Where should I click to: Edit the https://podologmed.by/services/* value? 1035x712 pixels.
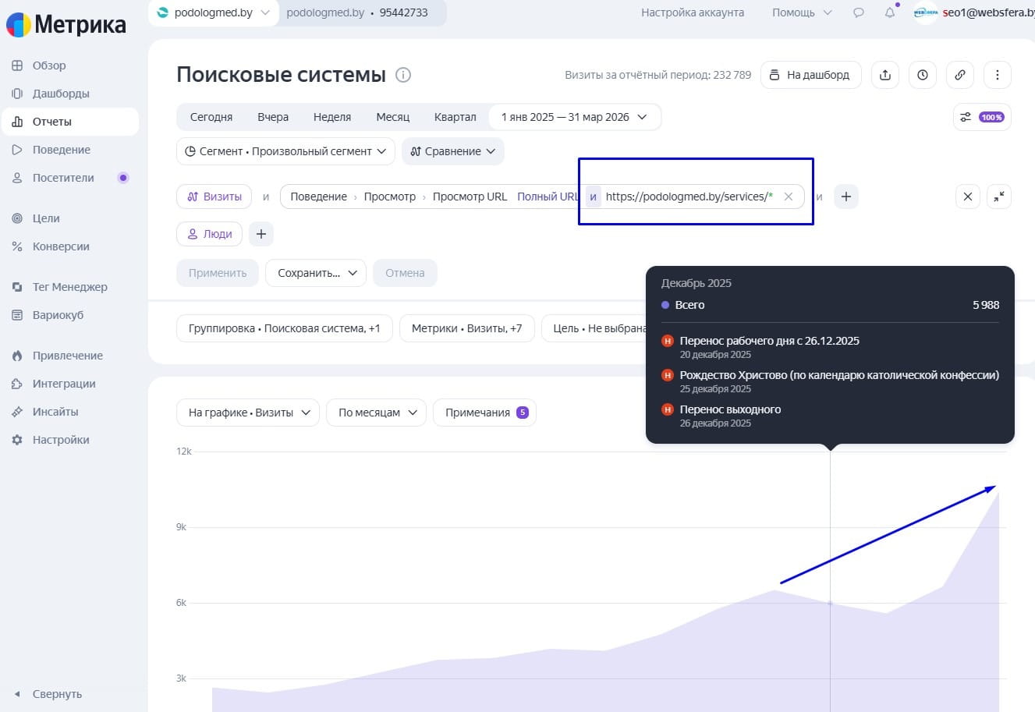689,197
